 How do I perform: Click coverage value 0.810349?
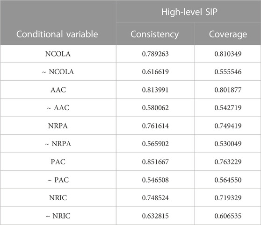pos(228,54)
